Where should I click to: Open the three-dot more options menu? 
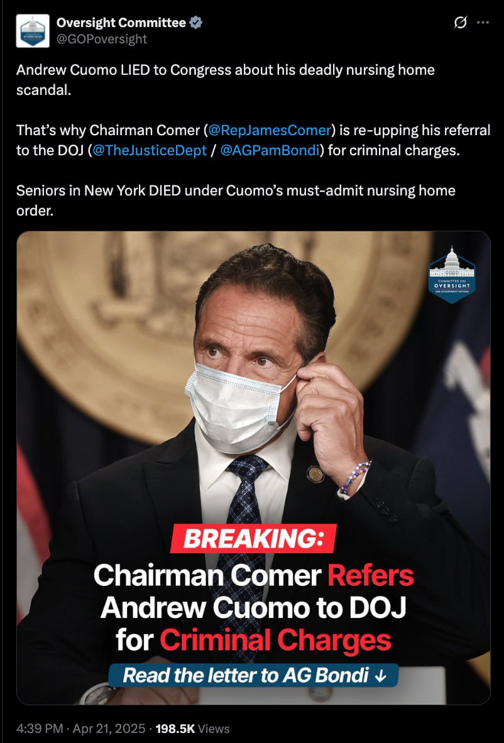[x=483, y=22]
